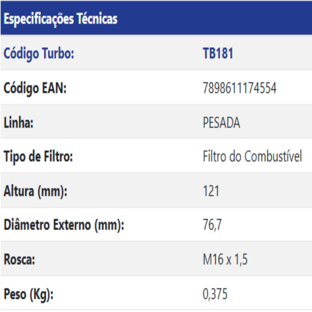The image size is (312, 312).
Task: Select the weight value 0,375
Action: pyautogui.click(x=215, y=294)
